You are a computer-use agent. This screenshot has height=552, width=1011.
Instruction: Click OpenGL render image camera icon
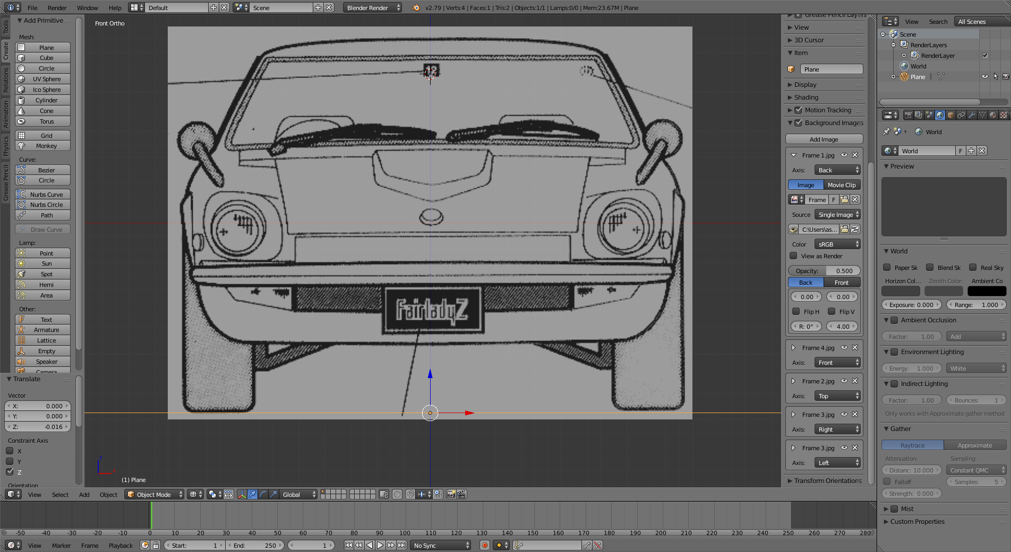(x=451, y=494)
